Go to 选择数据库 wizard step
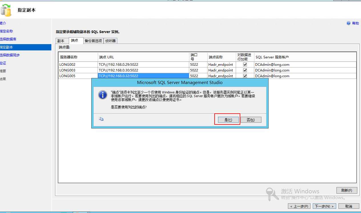The height and width of the screenshot is (213, 361). point(8,39)
